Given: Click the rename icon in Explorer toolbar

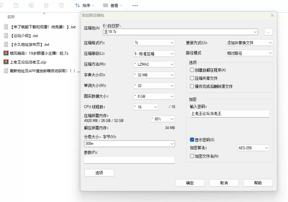Looking at the screenshot, I should 31,5.
